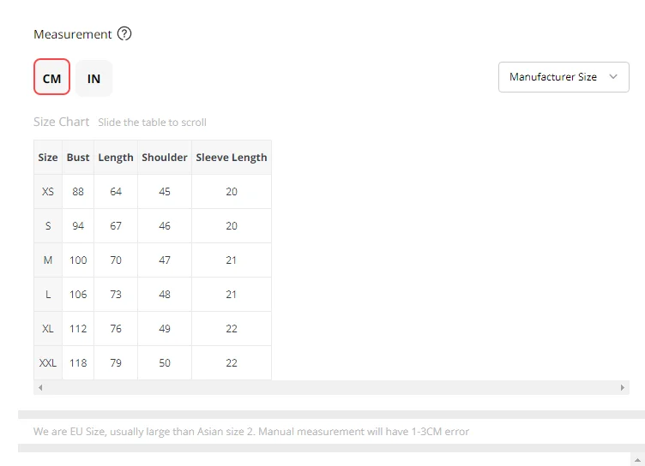
Task: Click the Measurement help question mark icon
Action: (x=124, y=34)
